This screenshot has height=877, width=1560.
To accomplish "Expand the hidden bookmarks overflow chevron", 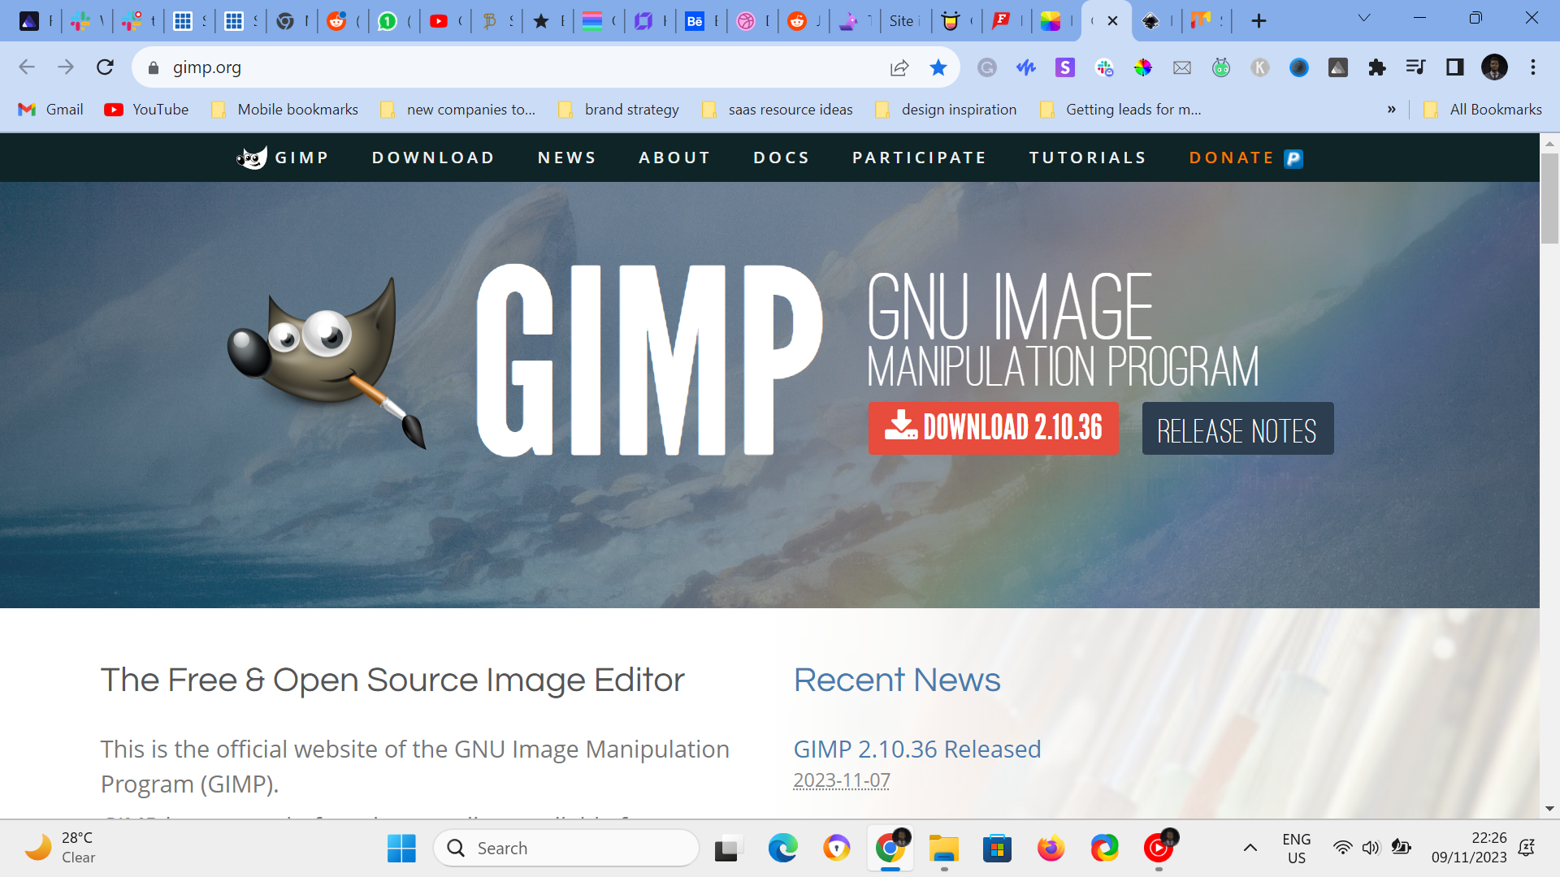I will click(1391, 110).
